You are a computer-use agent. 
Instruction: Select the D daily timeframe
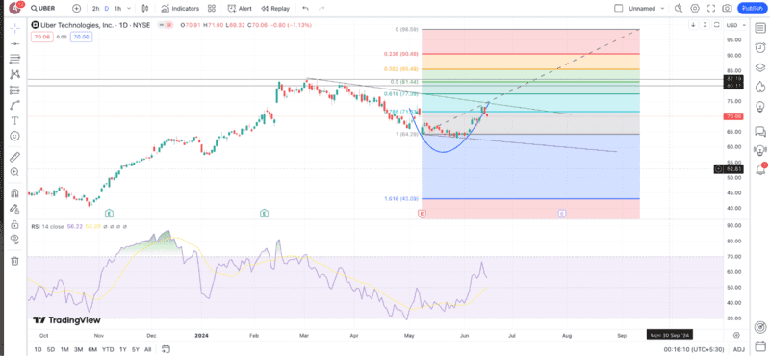107,9
